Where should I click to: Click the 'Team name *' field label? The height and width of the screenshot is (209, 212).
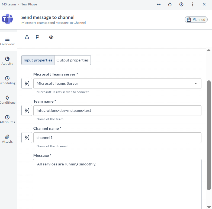[x=45, y=101]
